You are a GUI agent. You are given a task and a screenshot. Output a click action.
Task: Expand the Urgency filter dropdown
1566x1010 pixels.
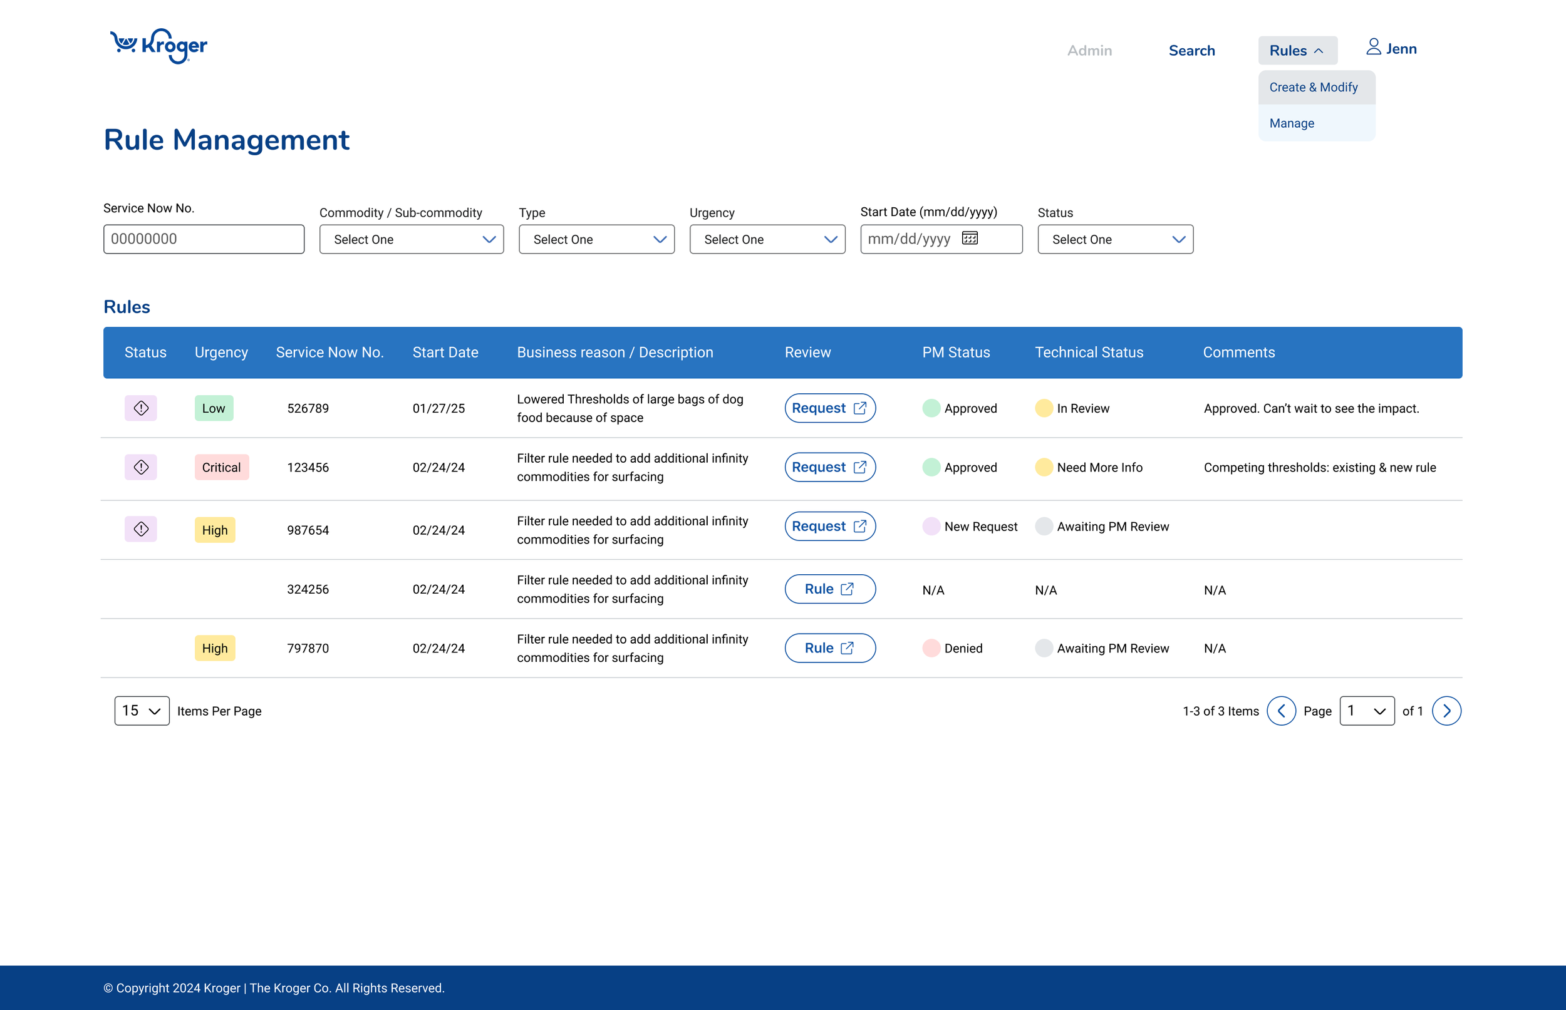(767, 239)
